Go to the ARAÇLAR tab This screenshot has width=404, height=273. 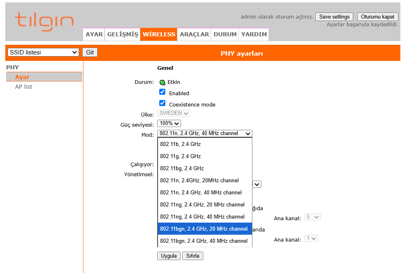pyautogui.click(x=194, y=34)
